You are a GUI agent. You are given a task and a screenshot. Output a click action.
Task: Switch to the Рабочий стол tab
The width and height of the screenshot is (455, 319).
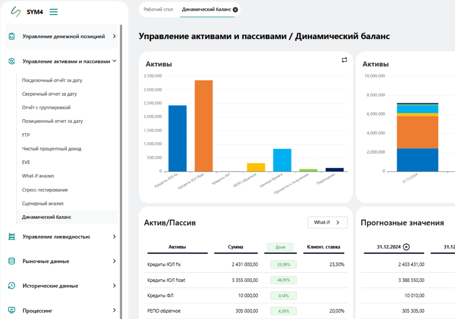click(158, 10)
